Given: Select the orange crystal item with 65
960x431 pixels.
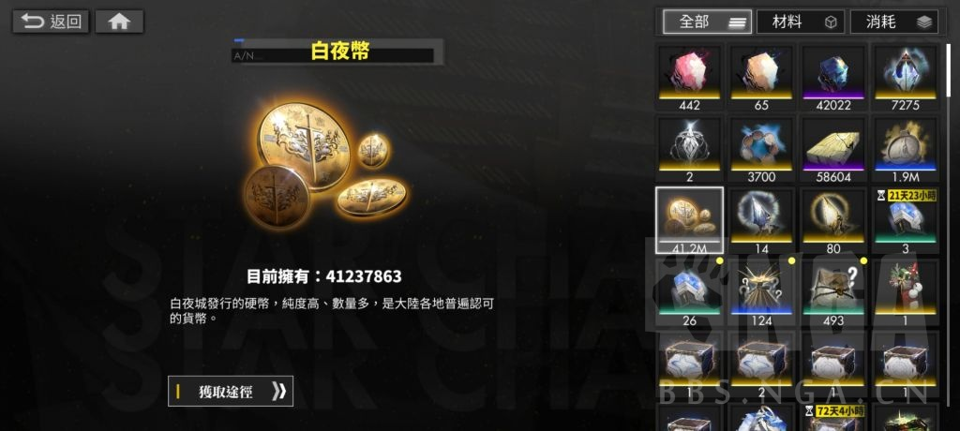Looking at the screenshot, I should tap(761, 77).
